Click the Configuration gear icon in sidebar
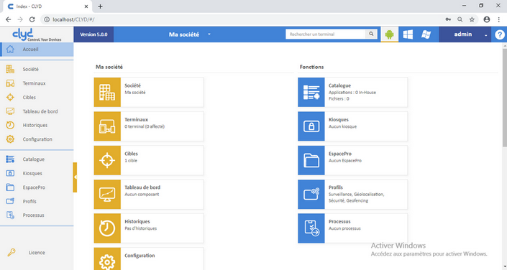The width and height of the screenshot is (507, 270). 10,139
